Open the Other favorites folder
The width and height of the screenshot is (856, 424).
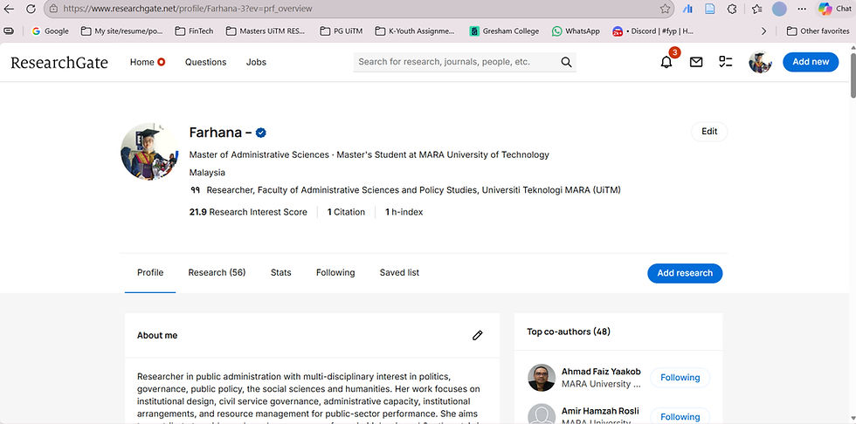click(x=818, y=31)
